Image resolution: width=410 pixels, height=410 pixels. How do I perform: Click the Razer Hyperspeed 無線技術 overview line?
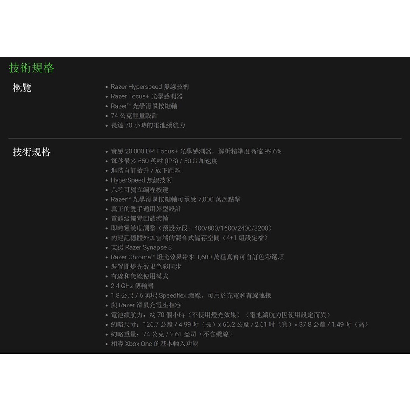pos(150,87)
